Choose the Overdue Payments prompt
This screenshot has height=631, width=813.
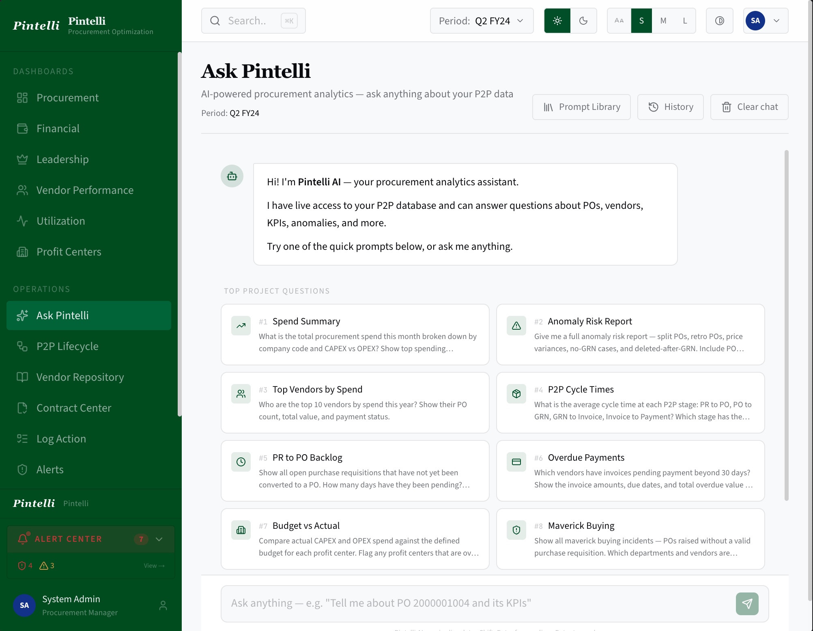[630, 471]
